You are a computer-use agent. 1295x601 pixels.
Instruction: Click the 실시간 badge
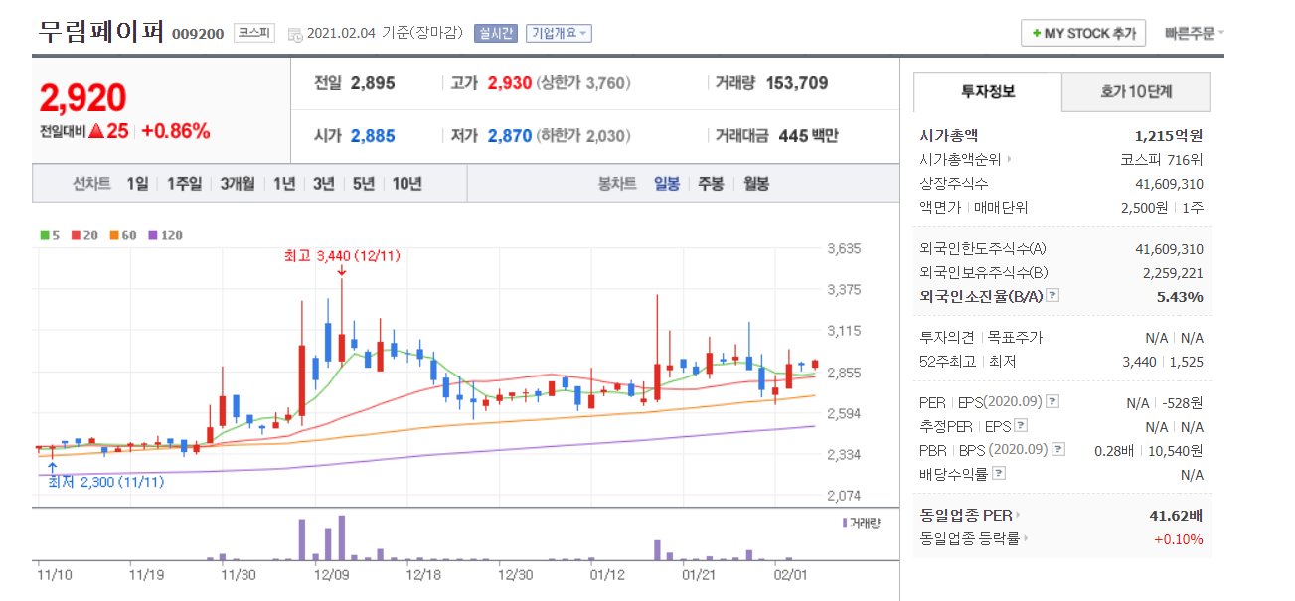point(496,33)
